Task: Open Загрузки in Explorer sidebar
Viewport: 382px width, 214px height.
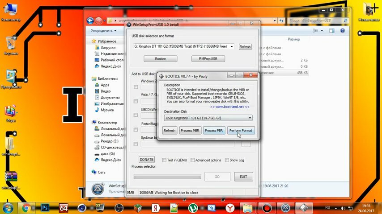Action: 108,48
